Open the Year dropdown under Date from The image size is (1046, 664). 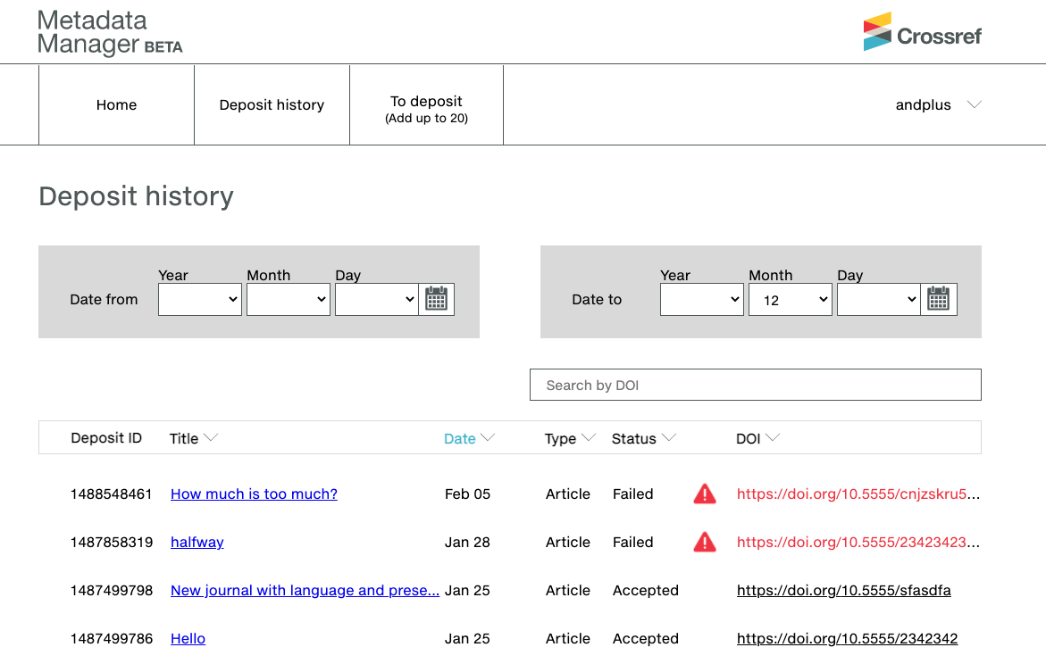(199, 299)
